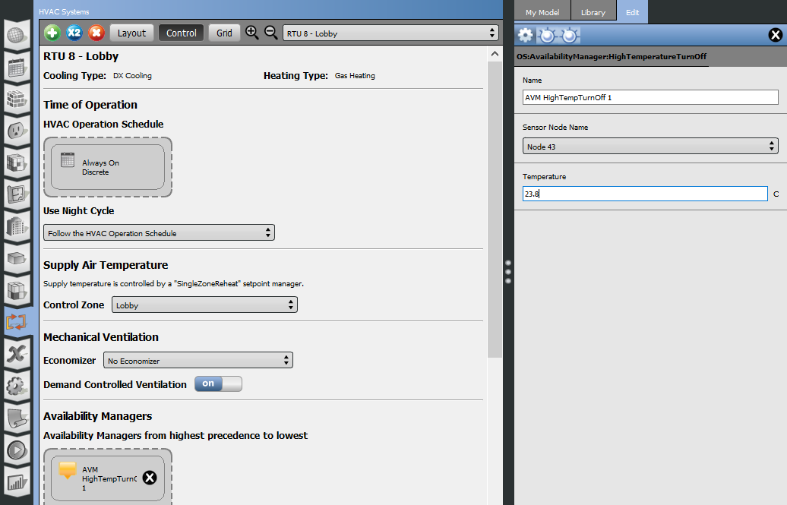Select the HVAC Systems loop sidebar tab
The width and height of the screenshot is (787, 505).
tap(16, 322)
